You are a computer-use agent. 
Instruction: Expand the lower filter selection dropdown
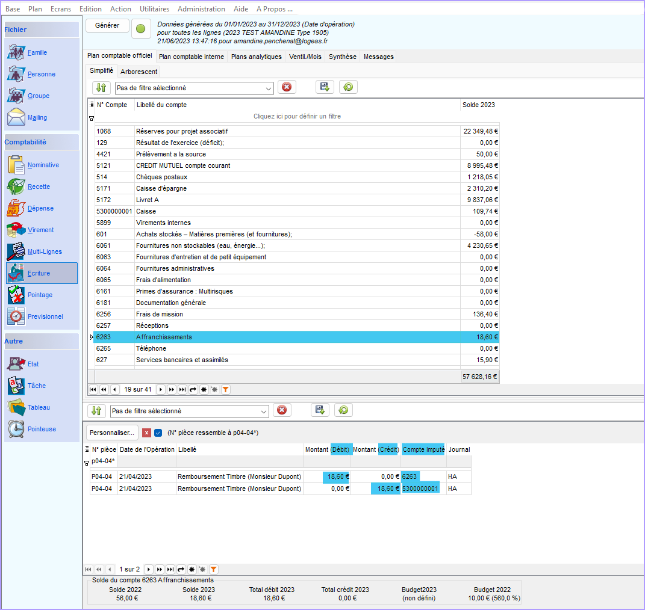tap(263, 411)
